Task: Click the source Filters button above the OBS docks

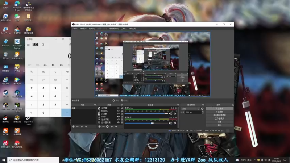Action: [x=124, y=101]
